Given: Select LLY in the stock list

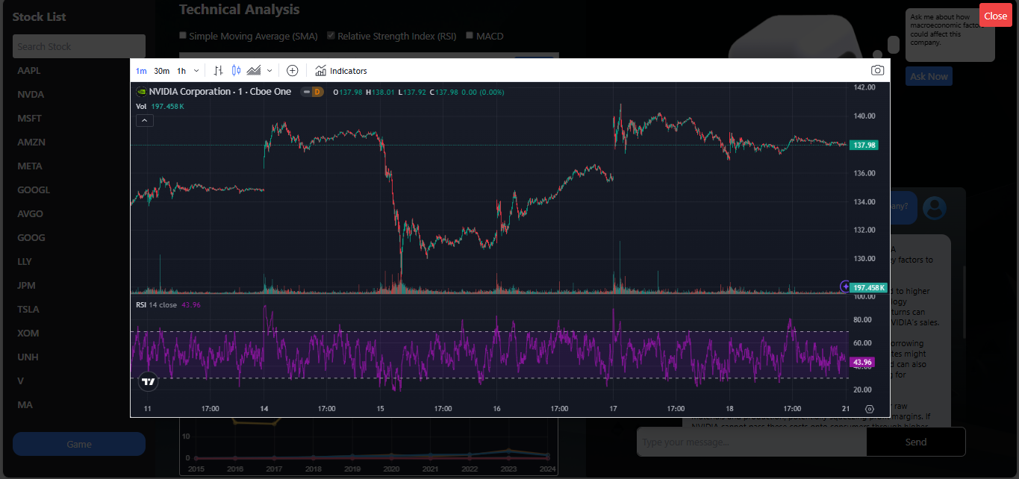Looking at the screenshot, I should (25, 261).
